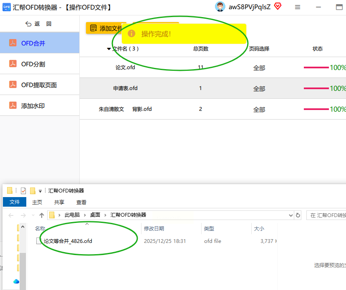Click 桌面 in the address path
346x290 pixels.
pos(95,215)
